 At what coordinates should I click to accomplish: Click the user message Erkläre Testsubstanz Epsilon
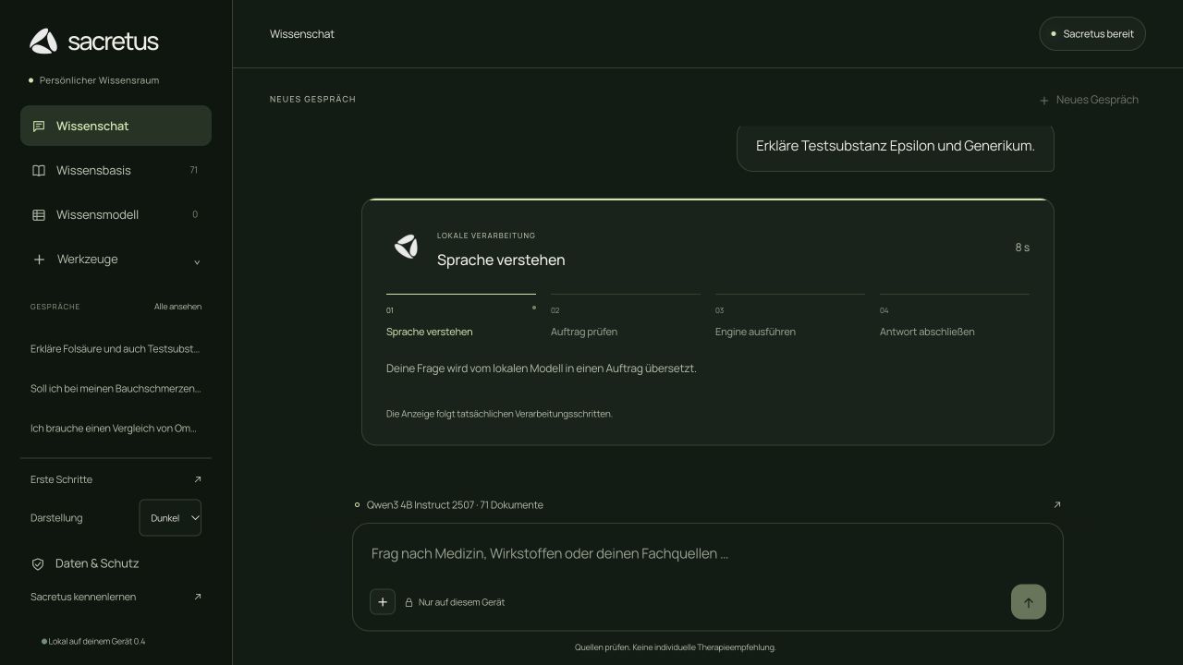[896, 146]
